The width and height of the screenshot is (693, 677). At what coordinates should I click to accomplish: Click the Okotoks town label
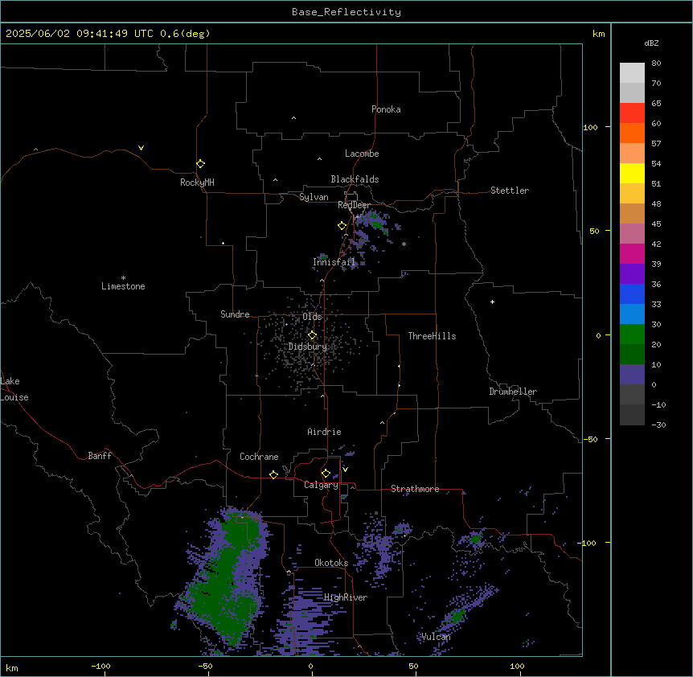(331, 563)
